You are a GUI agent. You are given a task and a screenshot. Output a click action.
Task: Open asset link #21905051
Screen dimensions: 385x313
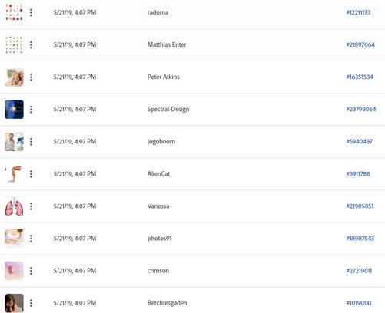[x=360, y=206]
